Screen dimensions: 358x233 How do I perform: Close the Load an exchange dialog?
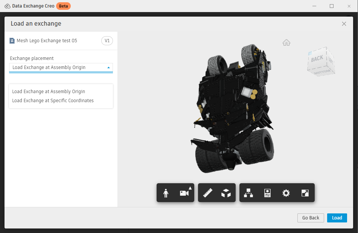(344, 24)
